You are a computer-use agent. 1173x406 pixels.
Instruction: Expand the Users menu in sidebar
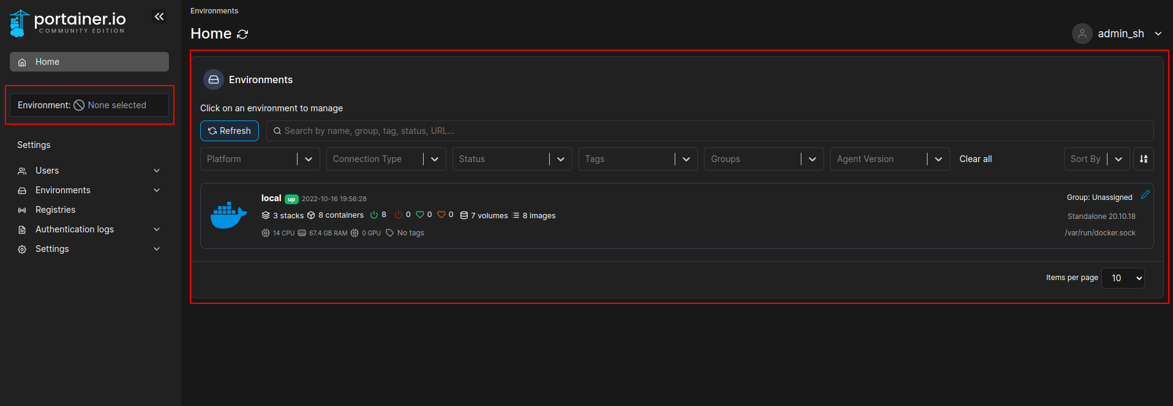point(89,171)
